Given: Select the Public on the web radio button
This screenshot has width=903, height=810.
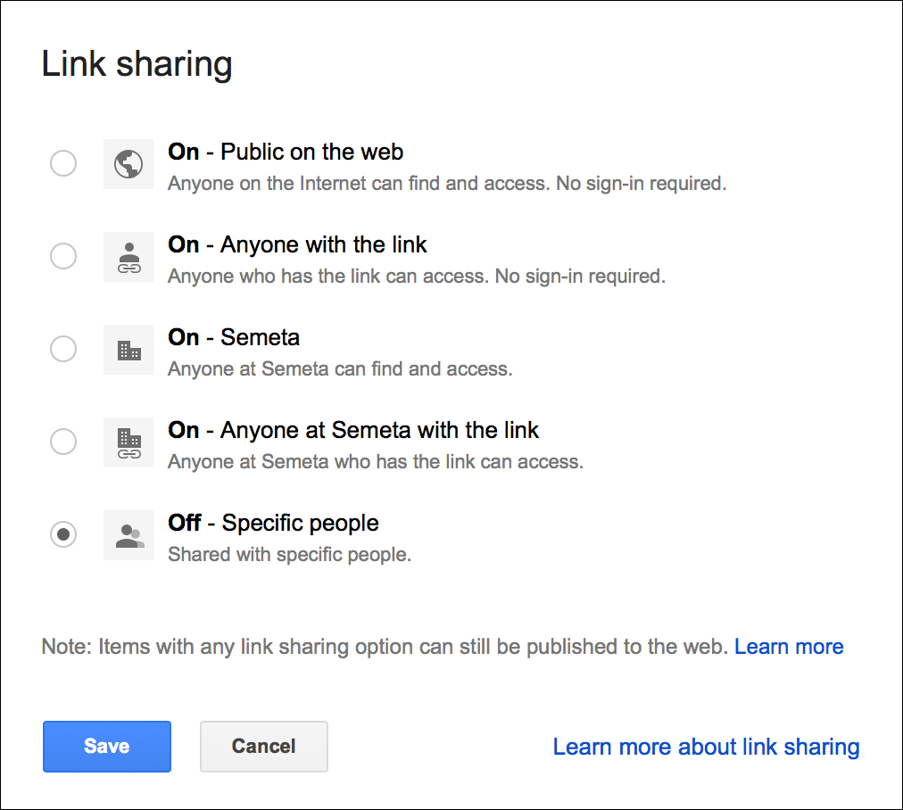Looking at the screenshot, I should (x=63, y=164).
